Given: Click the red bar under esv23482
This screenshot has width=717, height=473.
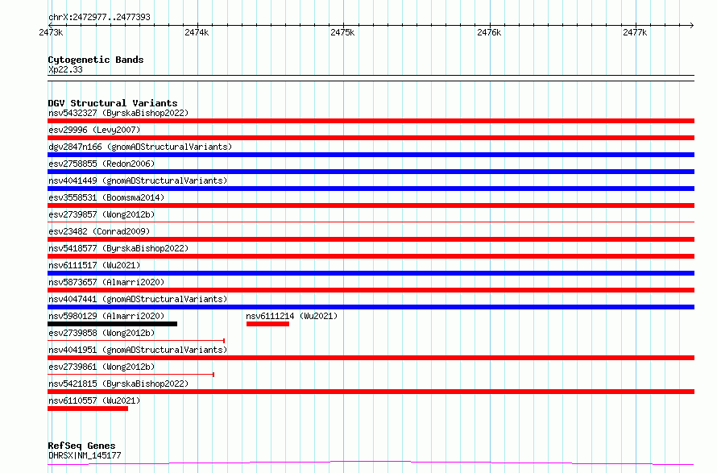Looking at the screenshot, I should click(x=371, y=239).
